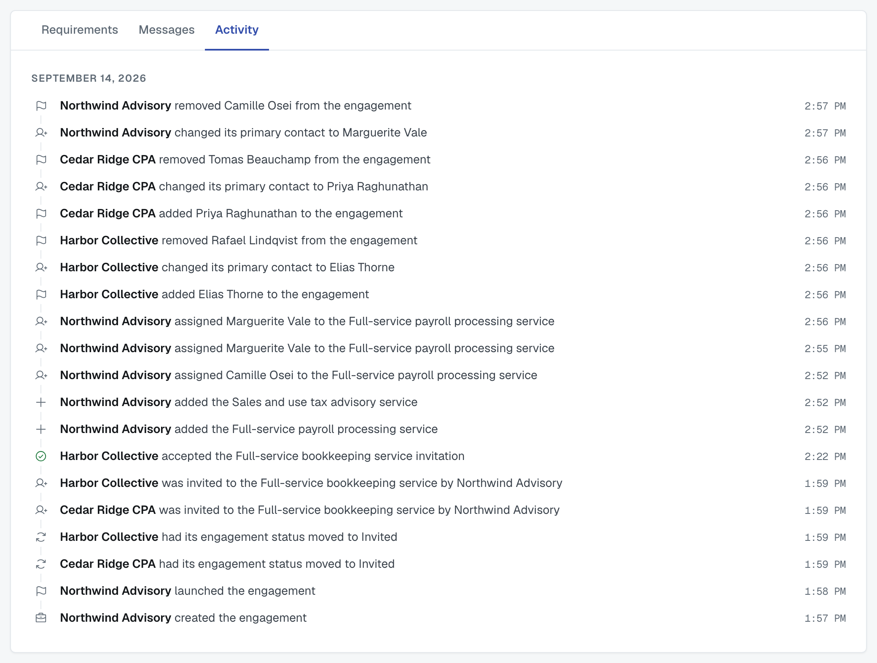Screen dimensions: 877x663
Task: Click 'Northwind Advisory launched the engagement' text
Action: click(188, 591)
